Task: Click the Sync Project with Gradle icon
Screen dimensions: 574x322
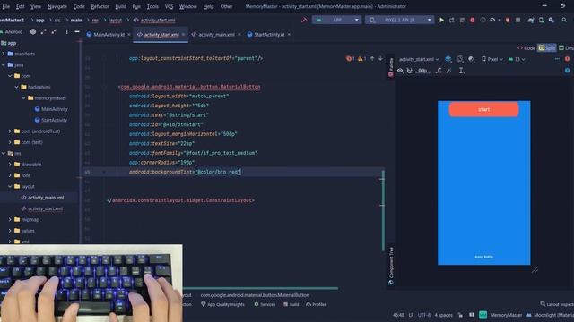Action: point(530,20)
